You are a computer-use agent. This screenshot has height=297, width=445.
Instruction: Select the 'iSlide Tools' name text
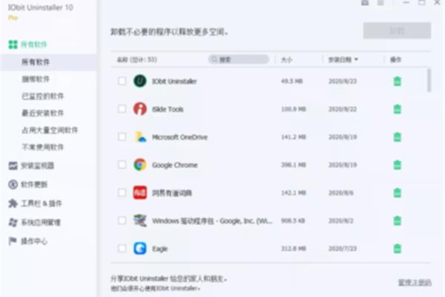point(168,109)
